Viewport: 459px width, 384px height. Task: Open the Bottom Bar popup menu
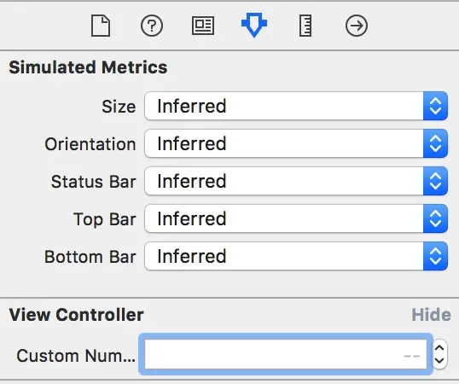(296, 256)
